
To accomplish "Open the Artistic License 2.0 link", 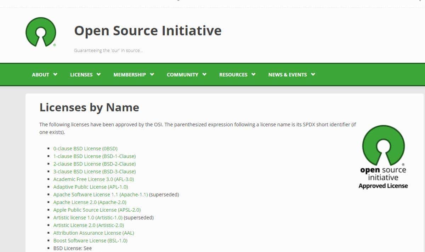I will [x=89, y=225].
